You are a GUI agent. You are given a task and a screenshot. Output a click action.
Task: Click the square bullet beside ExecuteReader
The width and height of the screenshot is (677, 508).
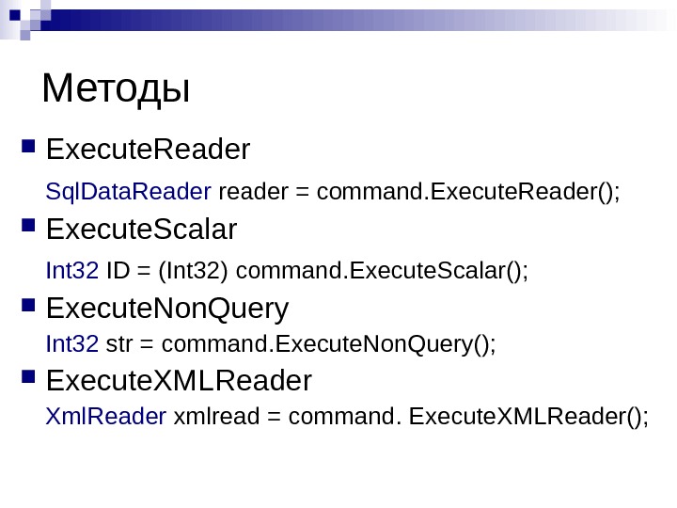(x=26, y=147)
